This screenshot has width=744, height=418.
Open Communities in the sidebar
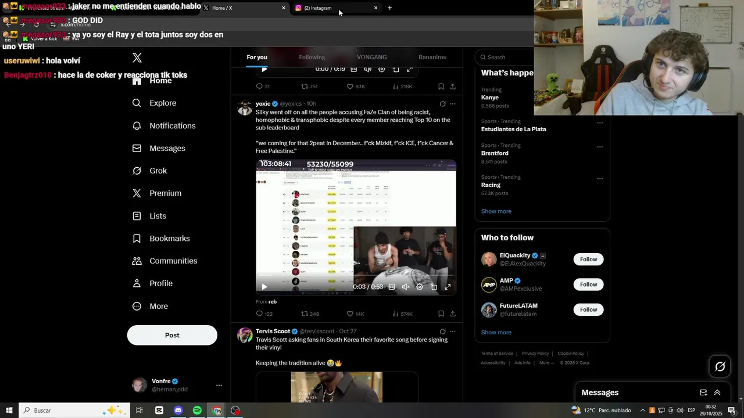point(164,261)
